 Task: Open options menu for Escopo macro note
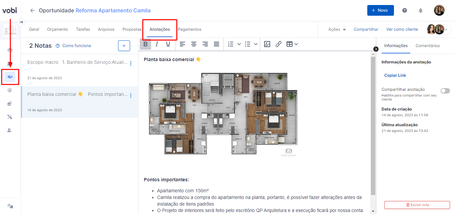pyautogui.click(x=131, y=63)
